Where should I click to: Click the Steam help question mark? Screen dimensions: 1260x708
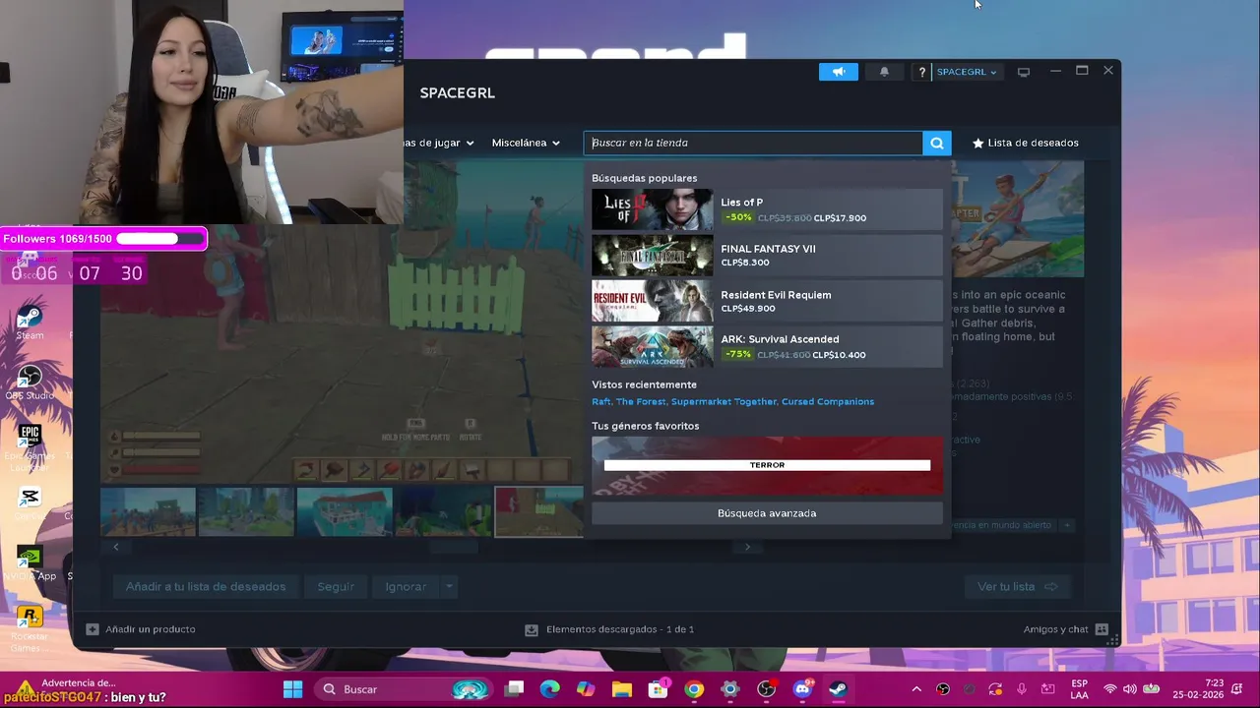coord(922,72)
